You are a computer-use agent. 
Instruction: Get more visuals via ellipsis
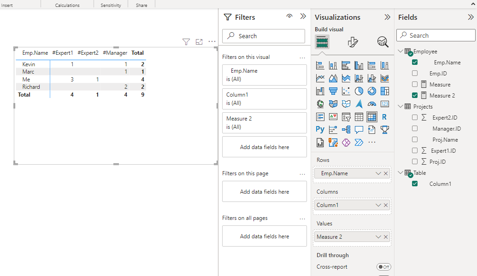[x=372, y=142]
